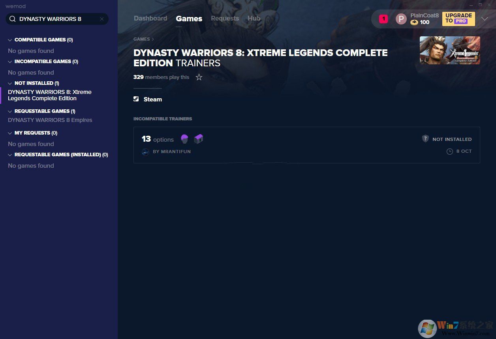Click the Games breadcrumb link

coord(141,39)
